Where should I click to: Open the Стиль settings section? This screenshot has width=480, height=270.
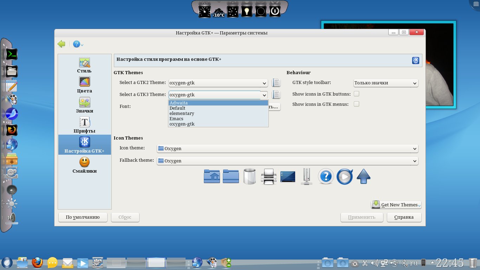coord(84,66)
